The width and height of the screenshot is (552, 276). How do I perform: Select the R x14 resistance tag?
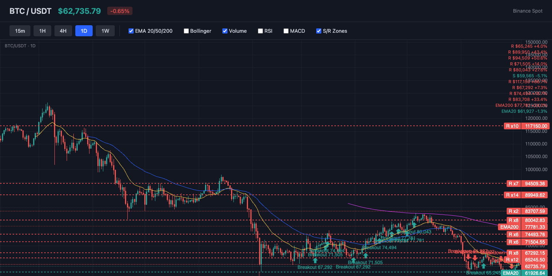click(513, 195)
